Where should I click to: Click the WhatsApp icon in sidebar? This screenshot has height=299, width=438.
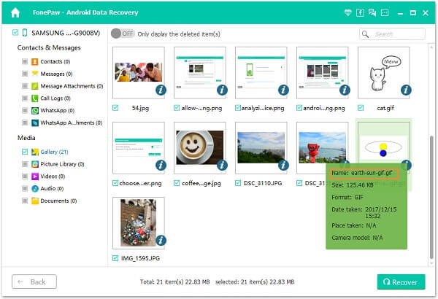point(34,111)
